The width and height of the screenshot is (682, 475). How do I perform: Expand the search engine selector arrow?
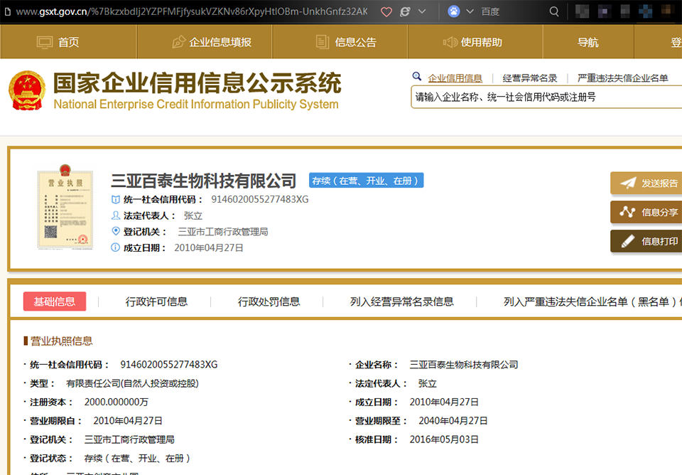pos(470,12)
